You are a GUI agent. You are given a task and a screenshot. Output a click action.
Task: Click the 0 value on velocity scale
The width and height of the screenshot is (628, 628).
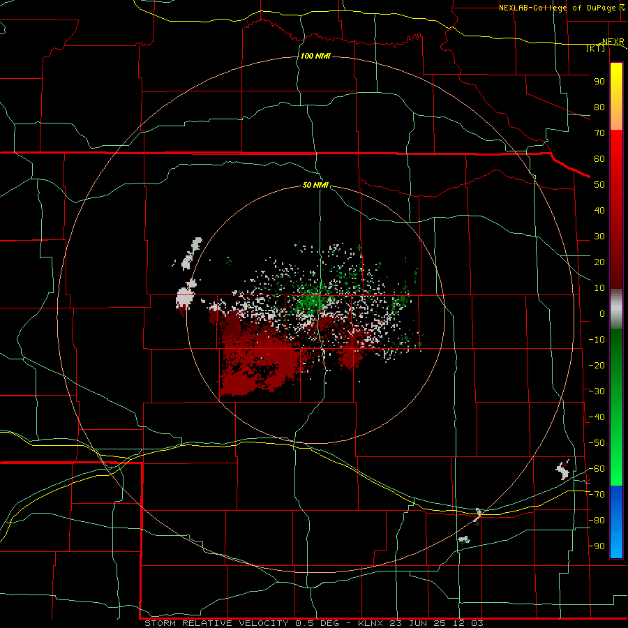pos(602,313)
